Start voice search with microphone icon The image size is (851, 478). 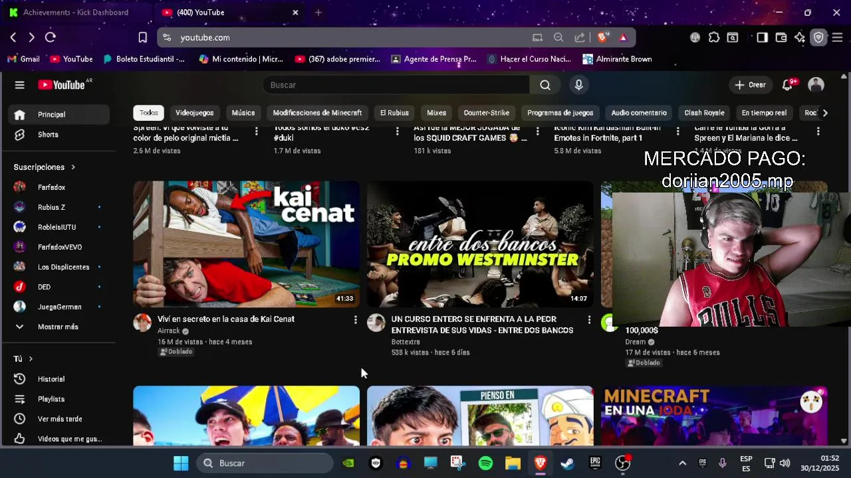[x=578, y=85]
